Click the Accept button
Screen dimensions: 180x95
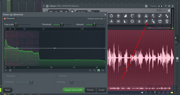(x=101, y=90)
